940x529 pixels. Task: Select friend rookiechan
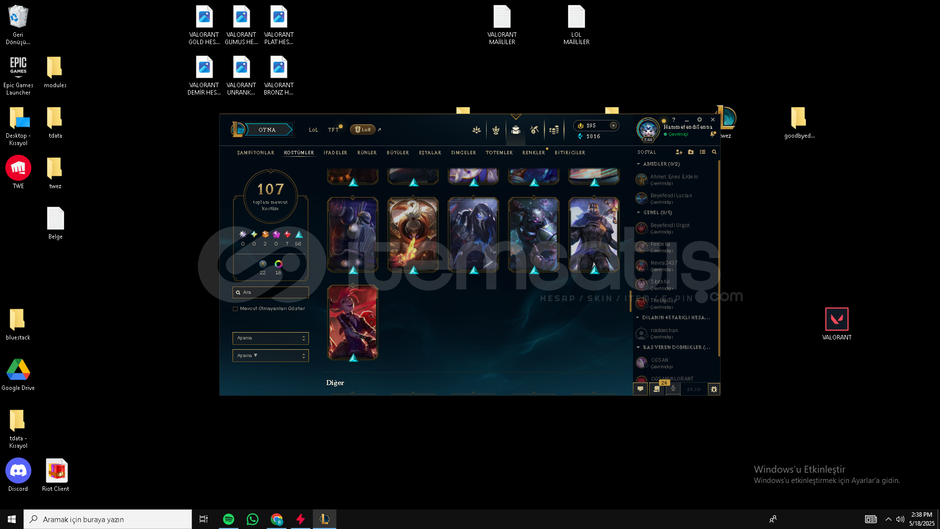(x=675, y=334)
